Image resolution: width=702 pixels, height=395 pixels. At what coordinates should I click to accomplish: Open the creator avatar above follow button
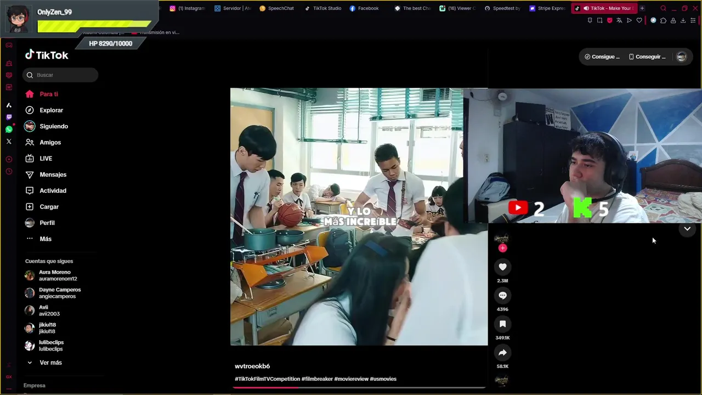501,239
